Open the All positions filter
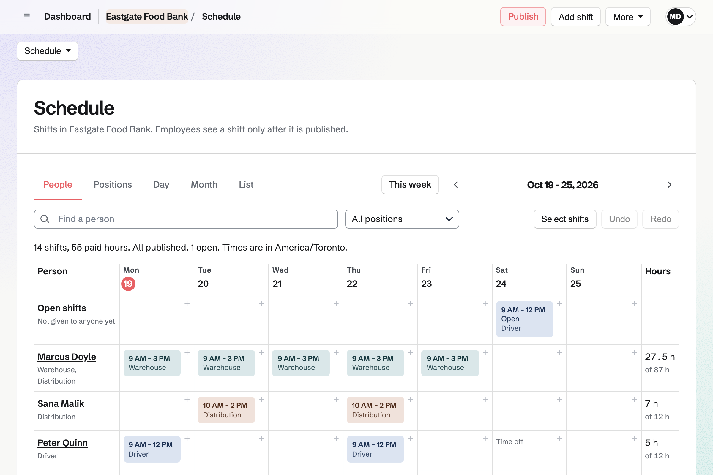 (402, 219)
